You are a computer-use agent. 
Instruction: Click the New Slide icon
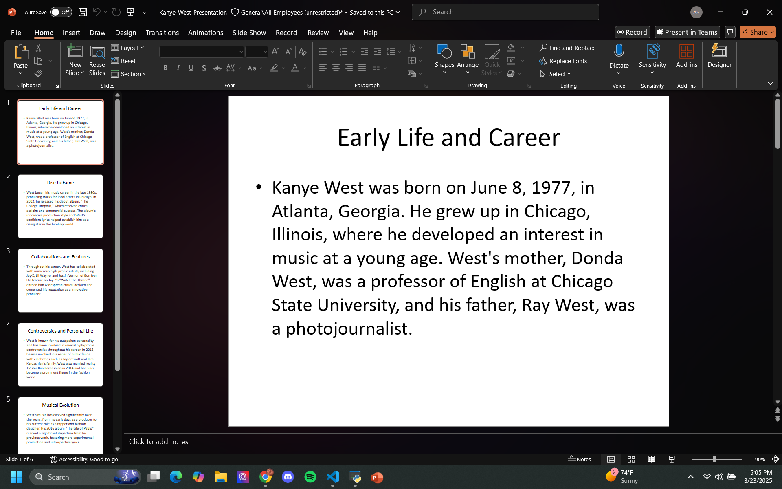(x=75, y=52)
